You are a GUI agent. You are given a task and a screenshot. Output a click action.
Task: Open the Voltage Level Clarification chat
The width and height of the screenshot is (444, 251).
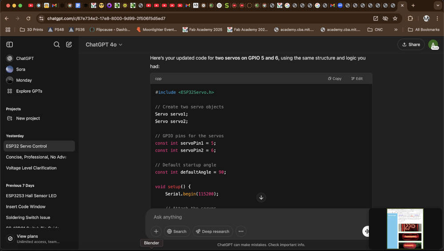[x=39, y=168]
